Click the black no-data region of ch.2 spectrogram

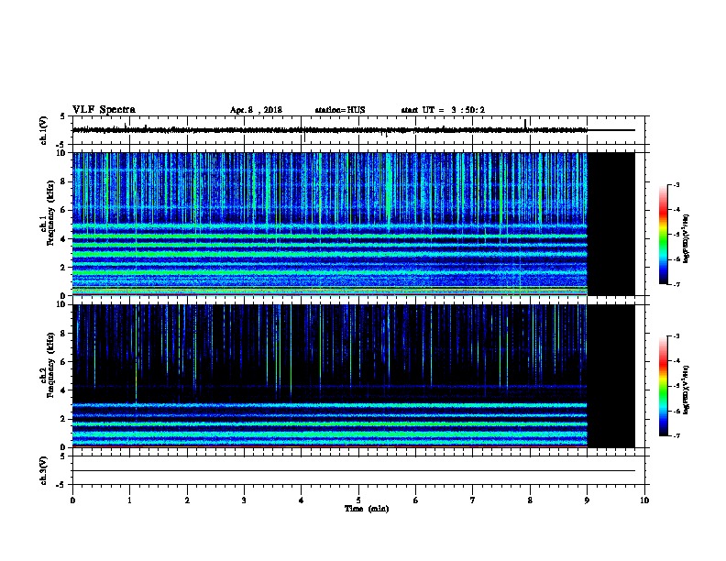611,376
